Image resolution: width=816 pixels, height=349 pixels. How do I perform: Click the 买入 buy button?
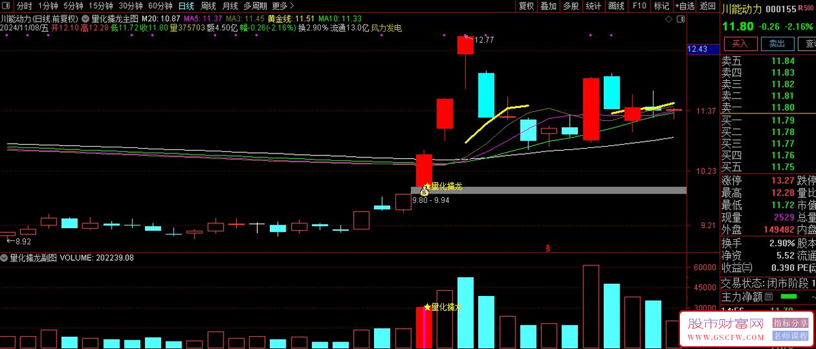pos(739,43)
